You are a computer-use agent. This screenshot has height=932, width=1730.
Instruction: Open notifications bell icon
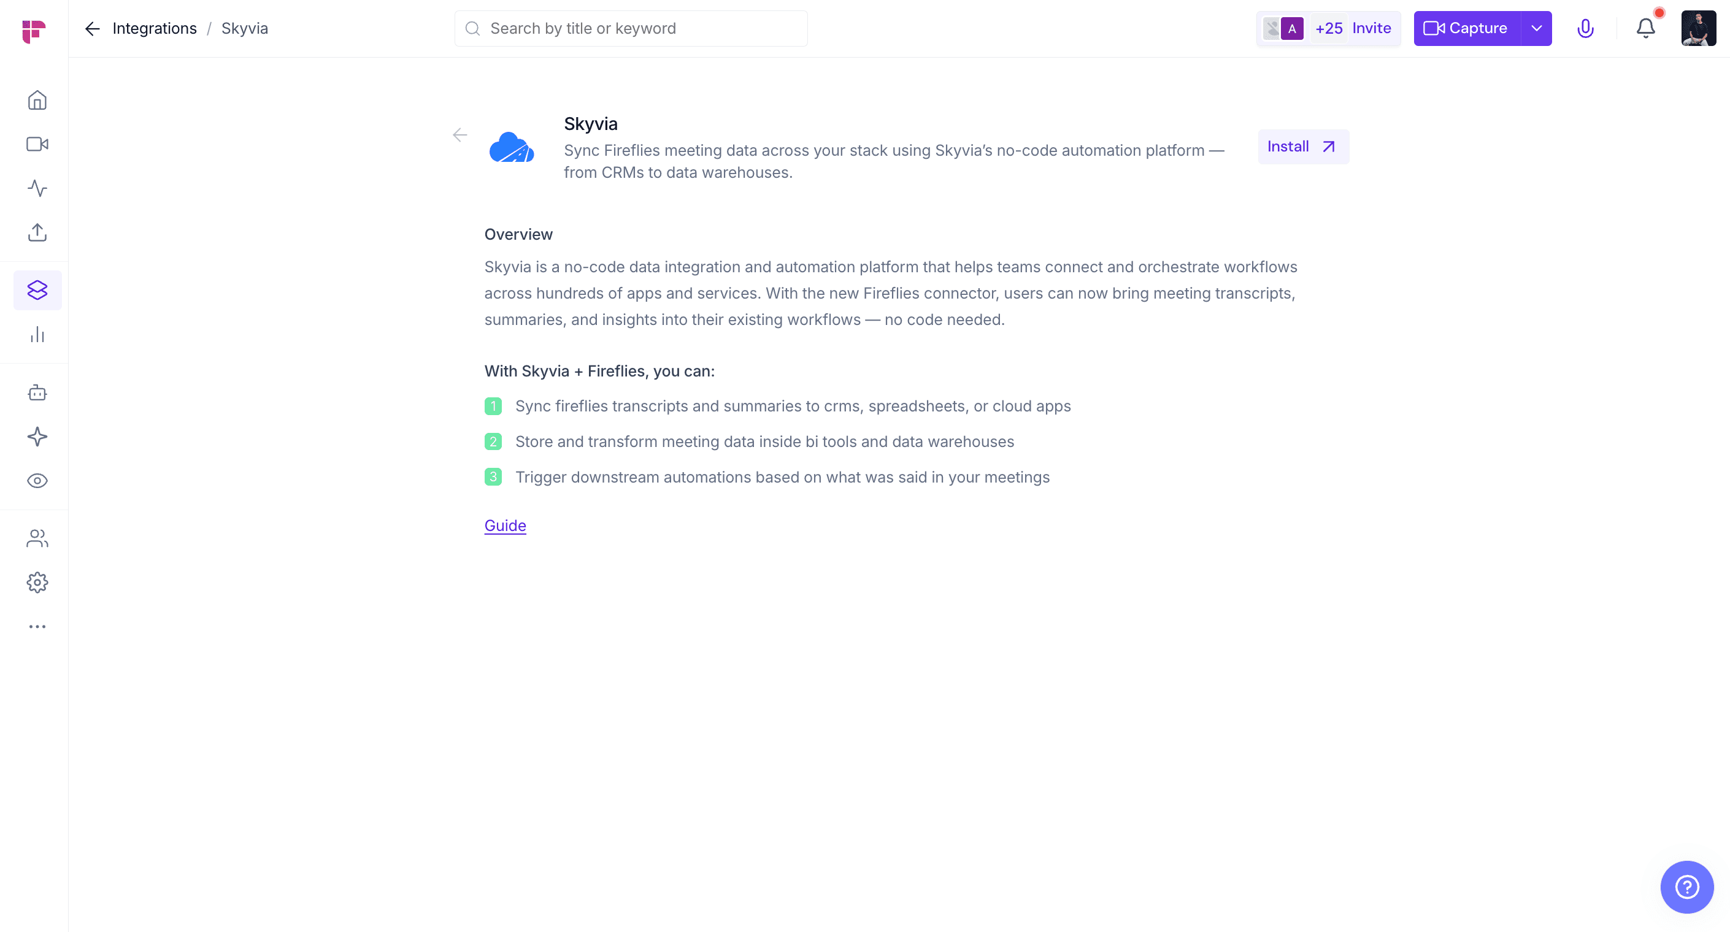[1645, 28]
